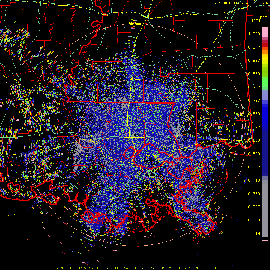
Task: Select the 0.467 scale value
Action: click(x=254, y=167)
